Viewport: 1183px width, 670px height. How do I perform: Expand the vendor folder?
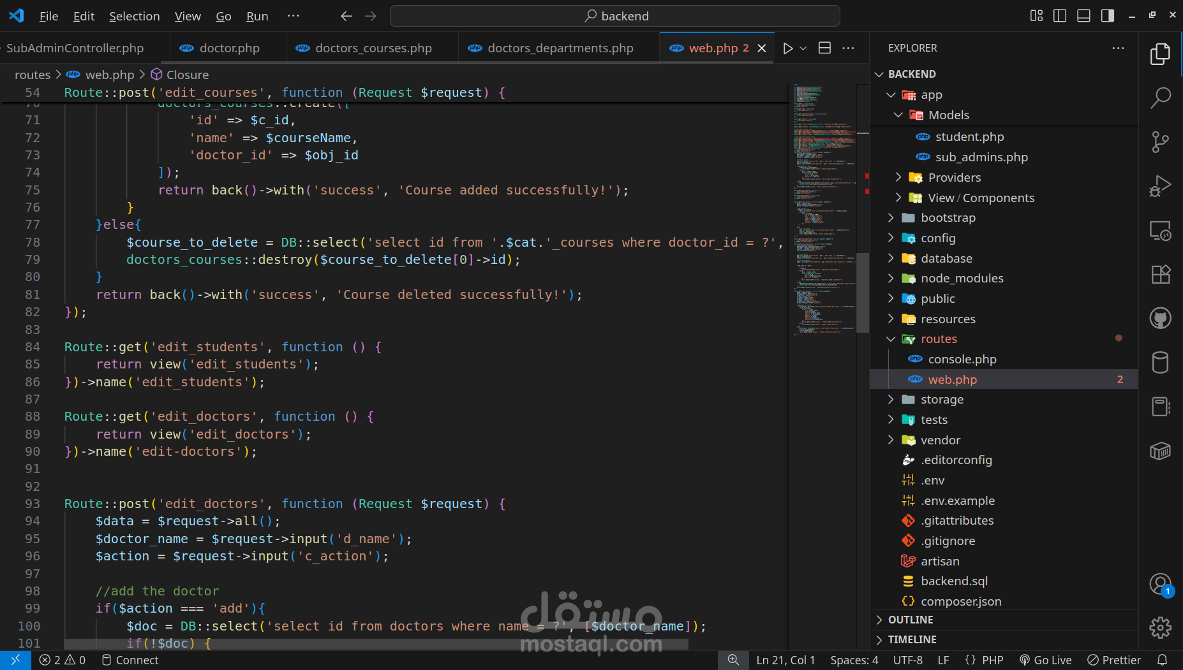[x=891, y=440]
